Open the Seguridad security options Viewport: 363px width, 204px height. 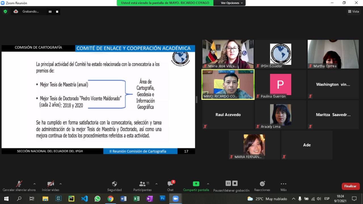tap(114, 186)
